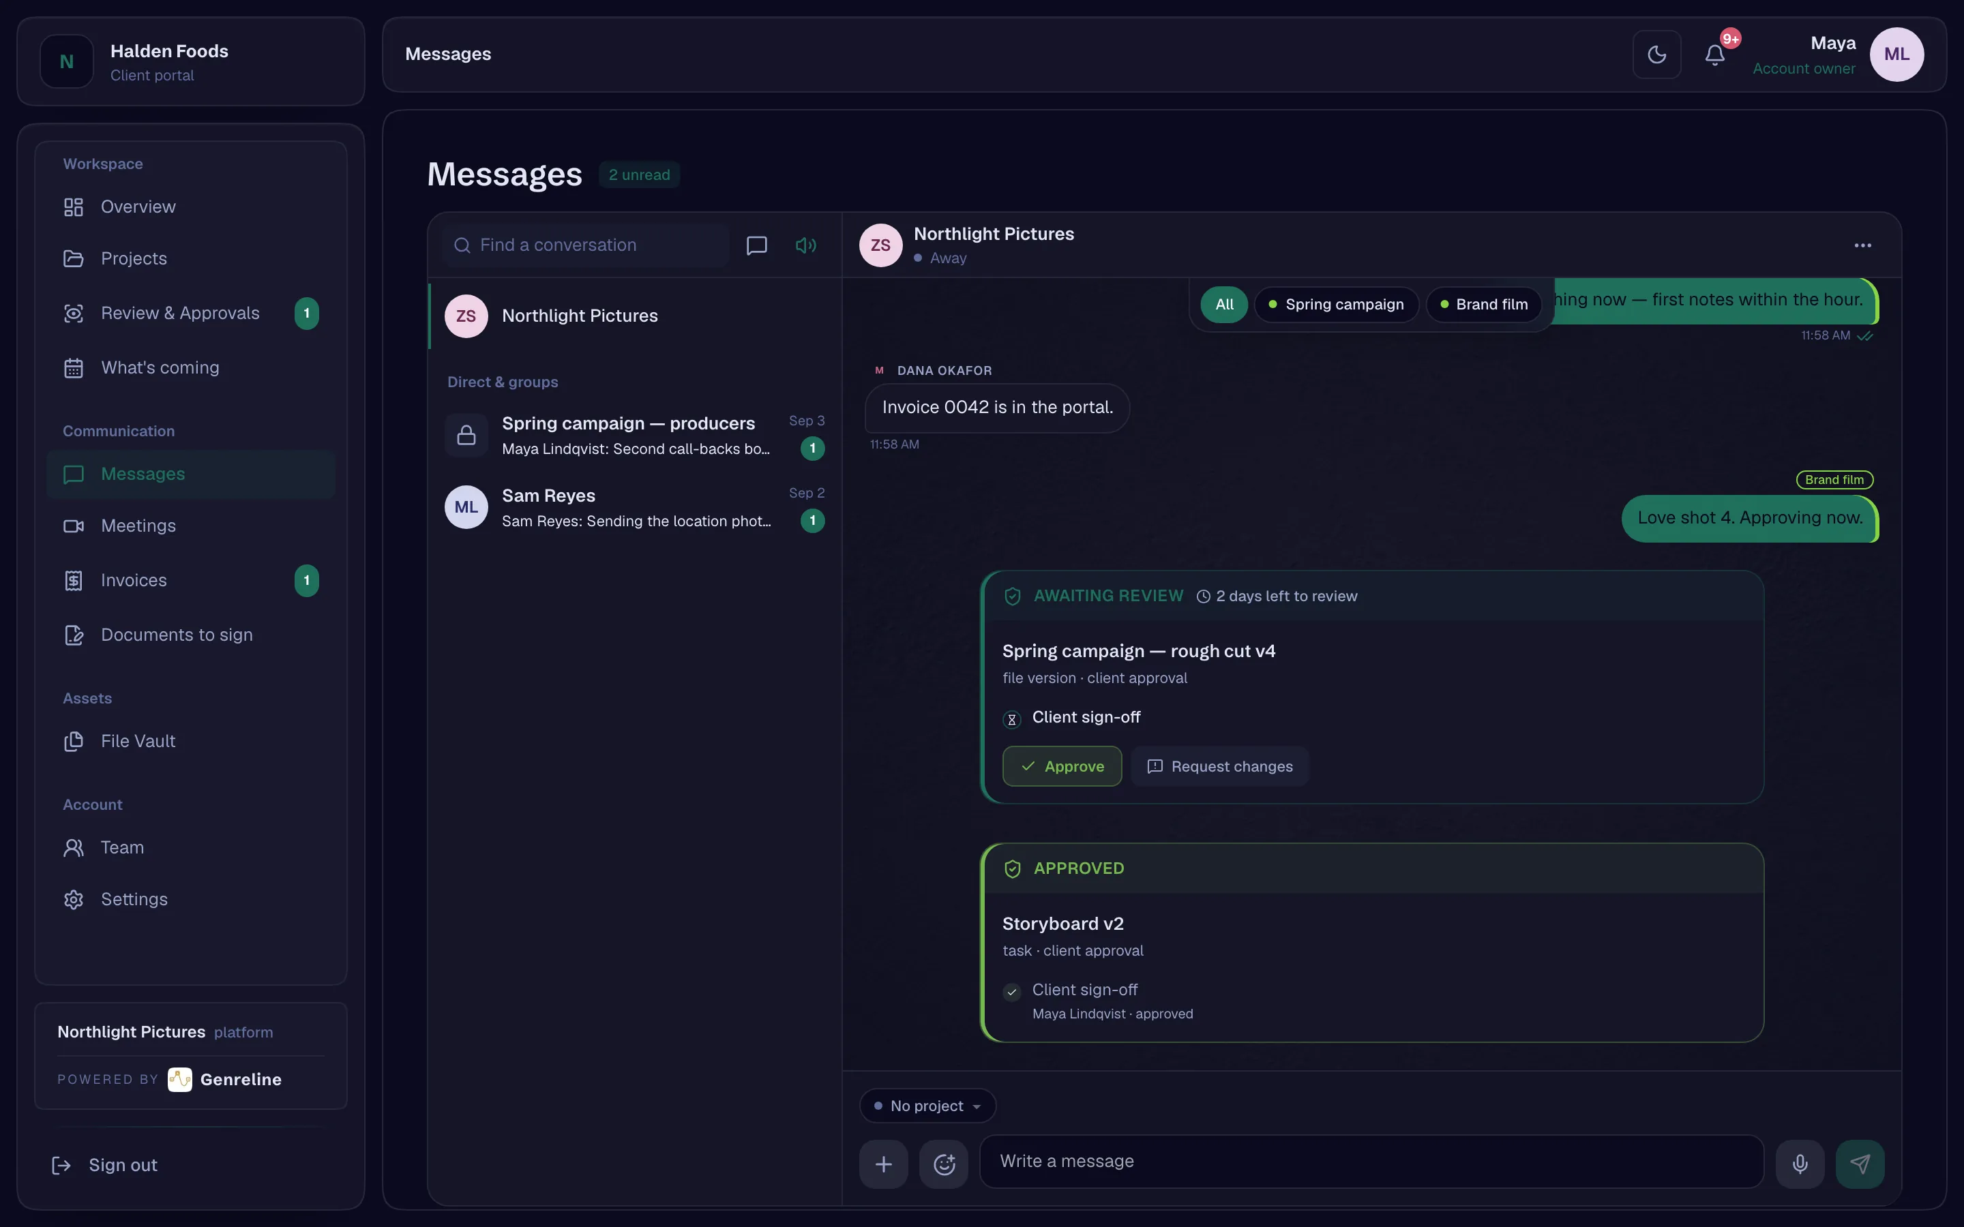Open What's coming calendar
The width and height of the screenshot is (1964, 1227).
coord(191,367)
